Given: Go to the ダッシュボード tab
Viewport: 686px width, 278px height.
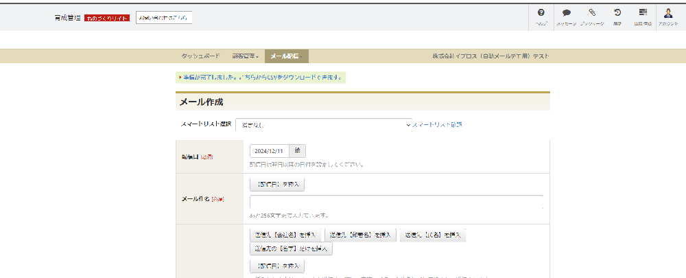Looking at the screenshot, I should (x=201, y=56).
